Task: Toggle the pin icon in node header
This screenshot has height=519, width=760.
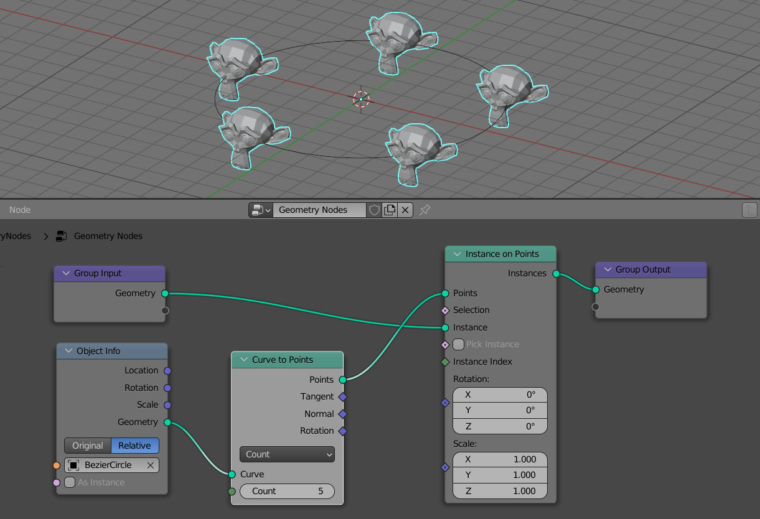Action: click(x=425, y=210)
